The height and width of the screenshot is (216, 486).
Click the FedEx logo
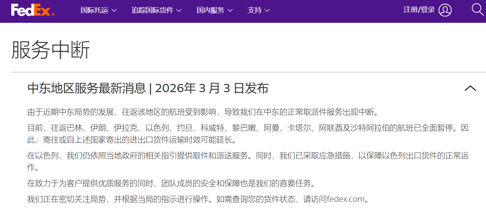(31, 10)
